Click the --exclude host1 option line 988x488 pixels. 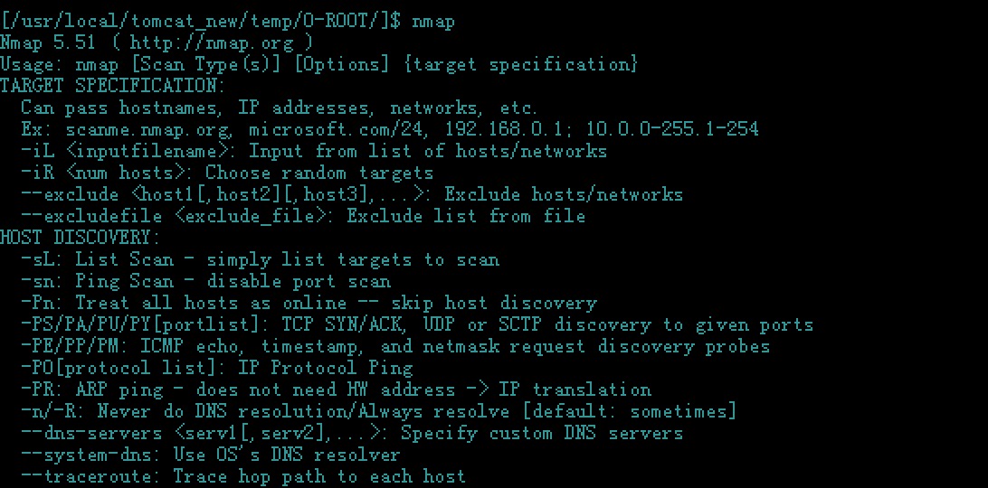point(352,194)
